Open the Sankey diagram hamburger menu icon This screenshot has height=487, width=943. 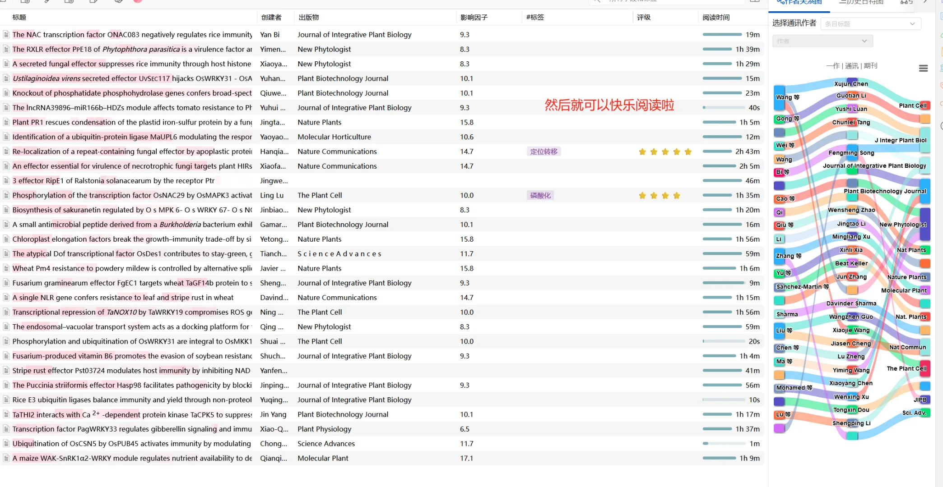(923, 68)
